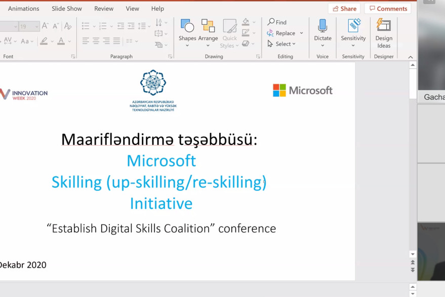Click the Numbering list icon
Viewport: 445px width, 297px height.
(103, 26)
